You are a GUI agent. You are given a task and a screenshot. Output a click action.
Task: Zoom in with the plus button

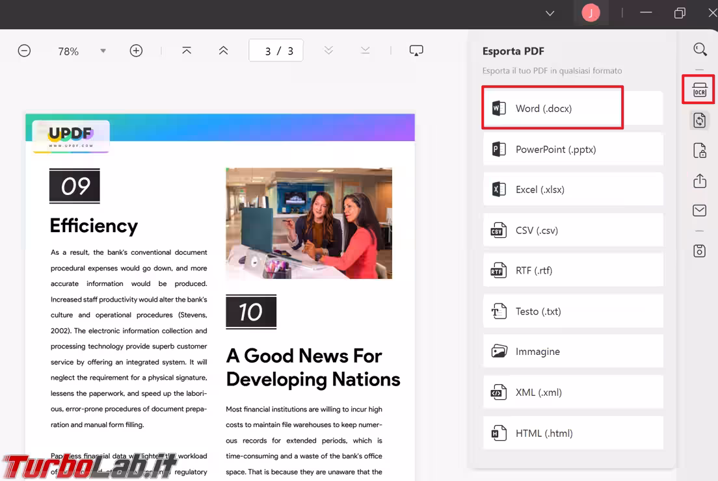pos(136,51)
